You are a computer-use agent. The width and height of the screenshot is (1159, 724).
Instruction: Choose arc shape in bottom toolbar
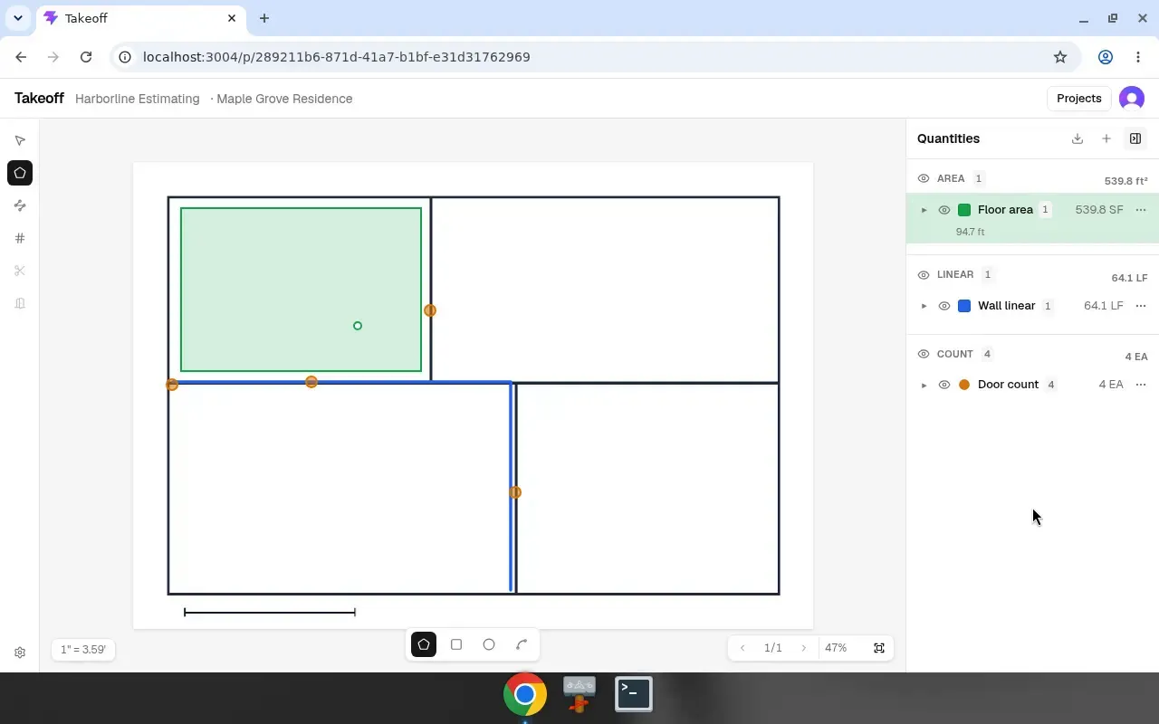[522, 644]
